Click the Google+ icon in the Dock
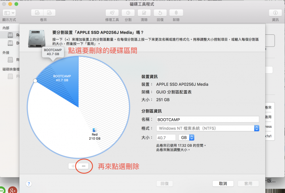285x193 pixels. click(12, 190)
